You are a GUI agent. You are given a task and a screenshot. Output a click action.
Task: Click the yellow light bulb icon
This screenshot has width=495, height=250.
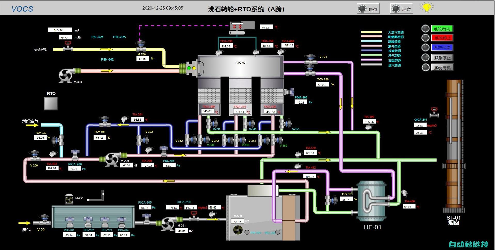coord(427,7)
